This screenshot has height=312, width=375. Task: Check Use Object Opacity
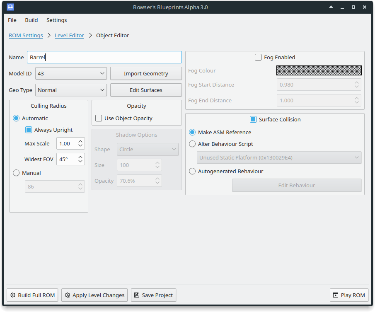tap(99, 118)
